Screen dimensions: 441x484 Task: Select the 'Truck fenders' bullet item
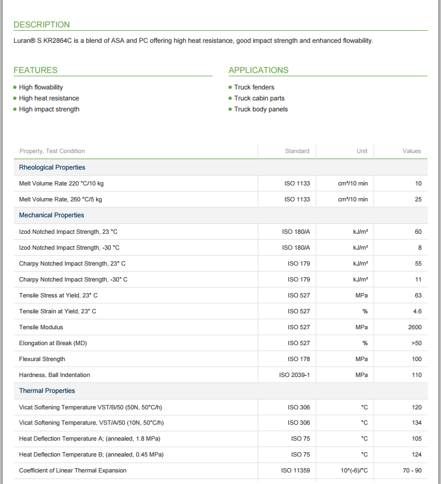(x=254, y=87)
